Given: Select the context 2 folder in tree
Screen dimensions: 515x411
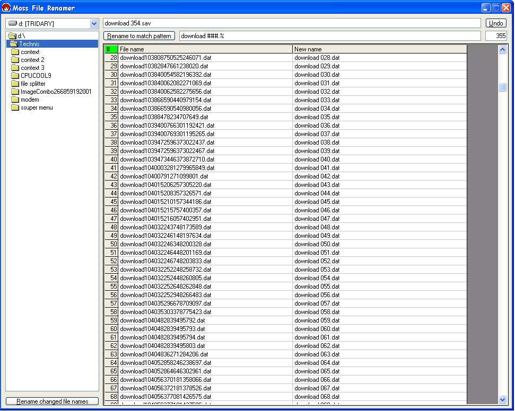Looking at the screenshot, I should point(32,60).
